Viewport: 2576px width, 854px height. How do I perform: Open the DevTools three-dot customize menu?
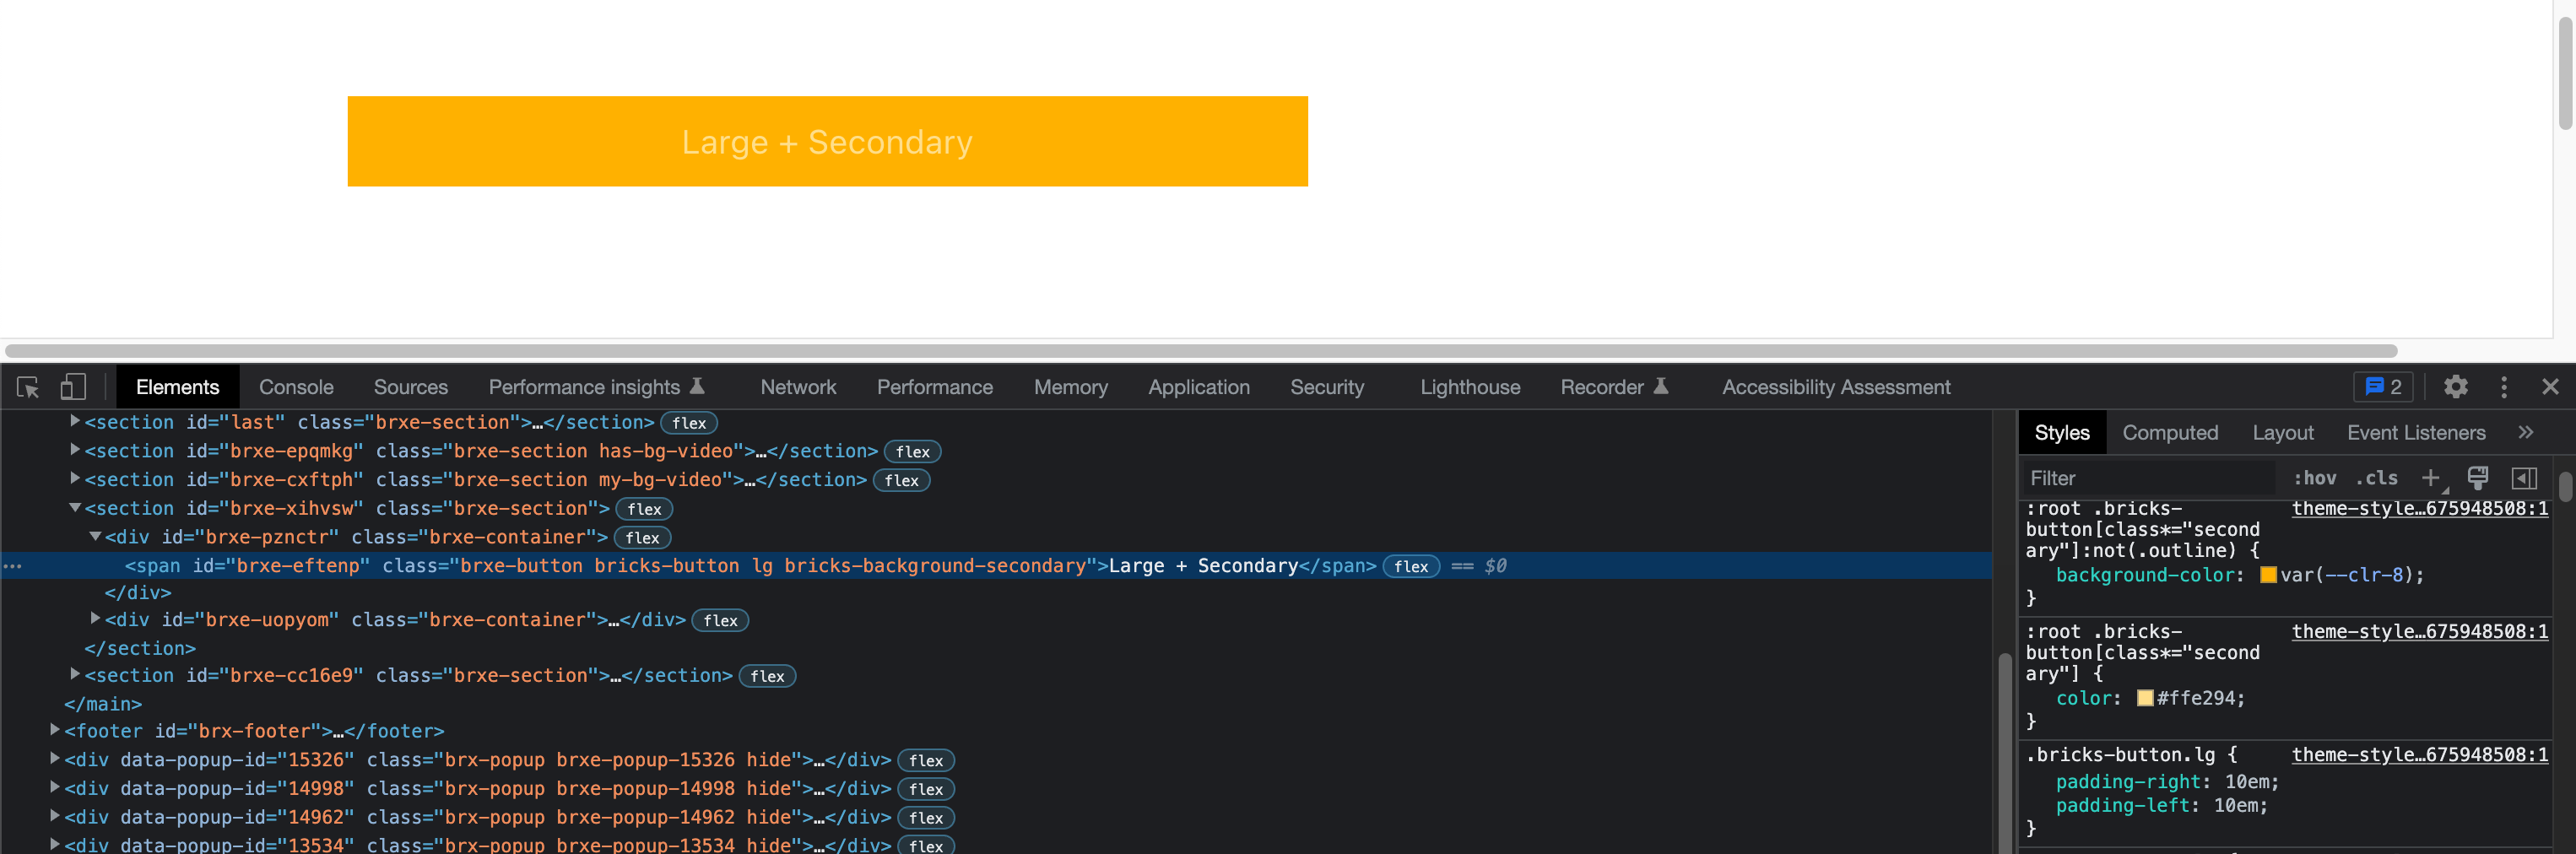[2504, 387]
